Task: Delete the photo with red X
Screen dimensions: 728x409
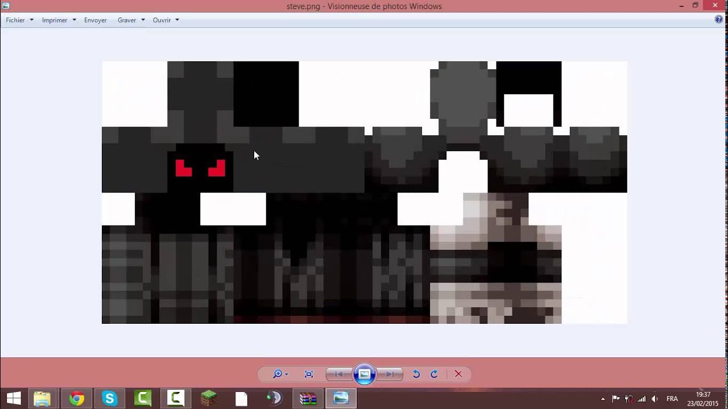Action: pos(458,374)
